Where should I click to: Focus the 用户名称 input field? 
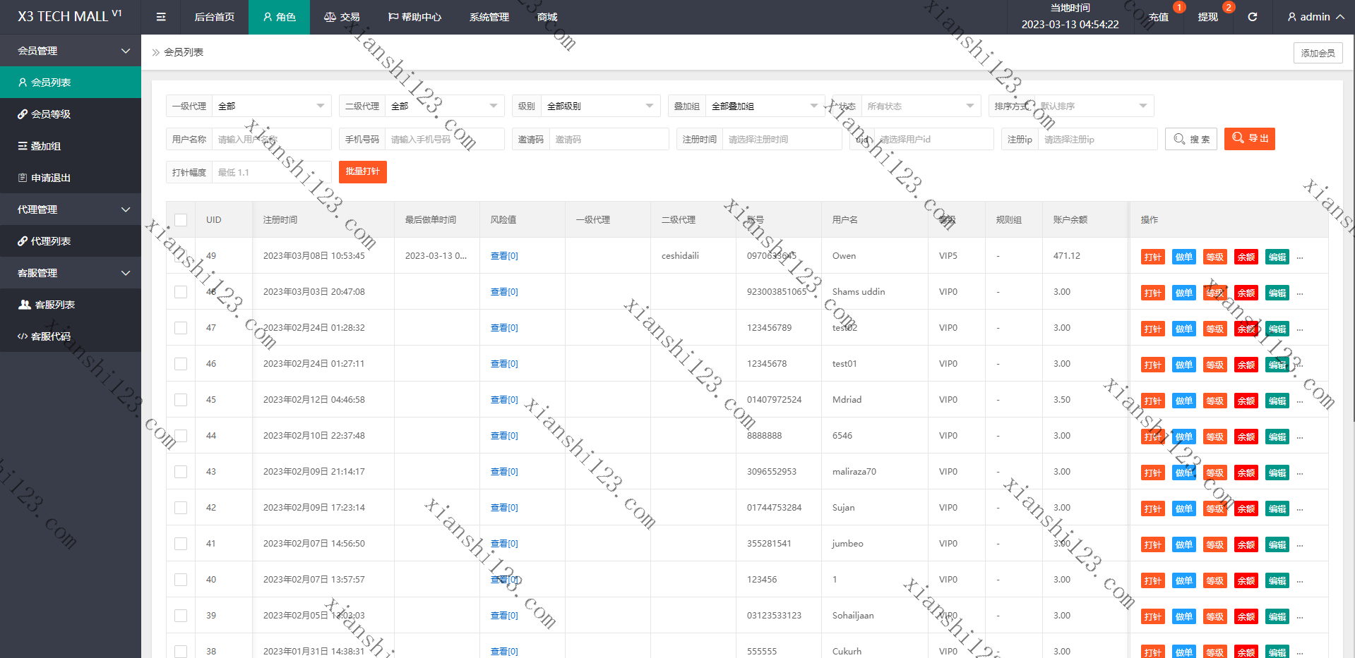pos(272,140)
